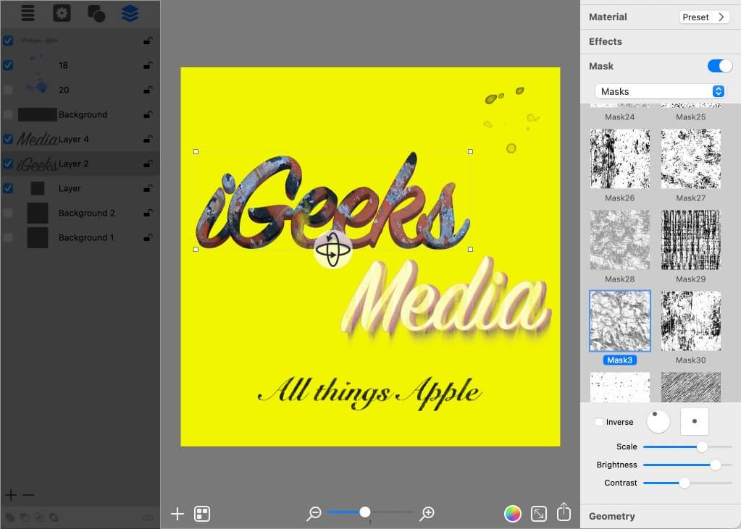
Task: Select the 'Layer 4' Media layer row
Action: tap(80, 139)
